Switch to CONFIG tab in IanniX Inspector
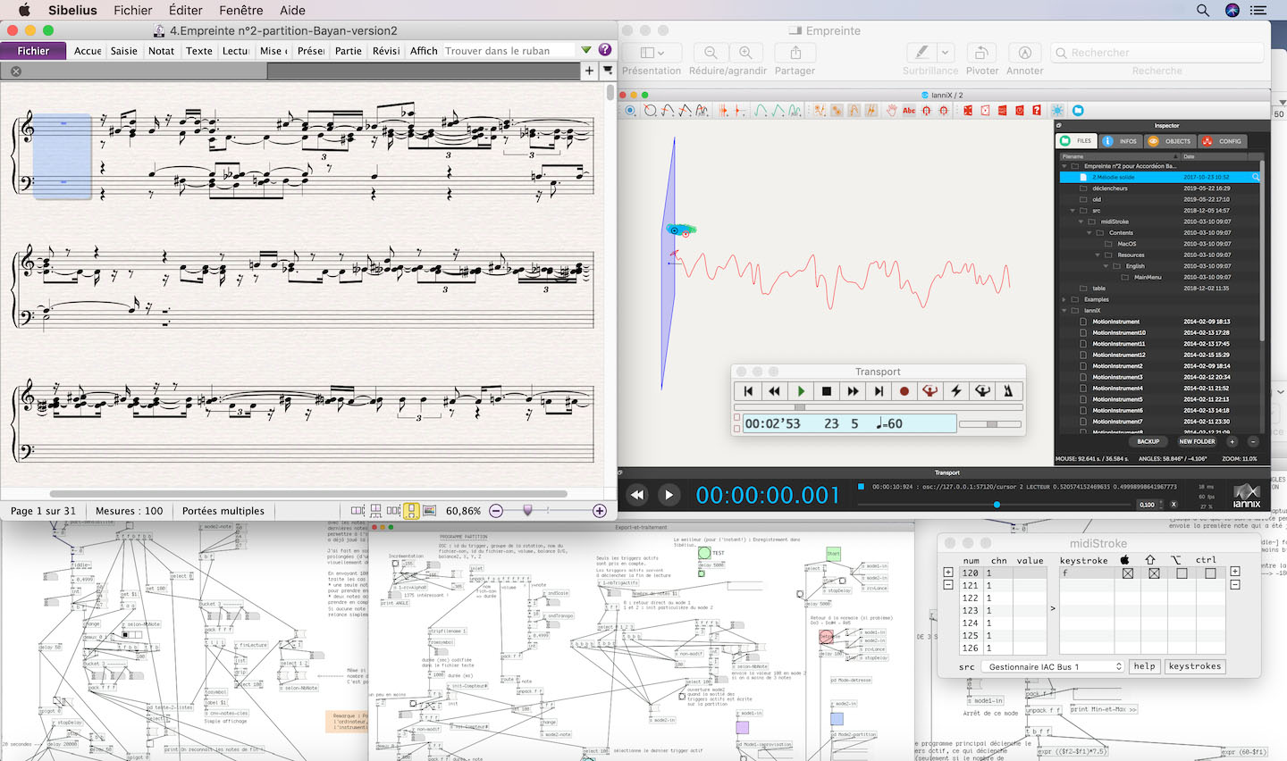1287x761 pixels. (1222, 141)
